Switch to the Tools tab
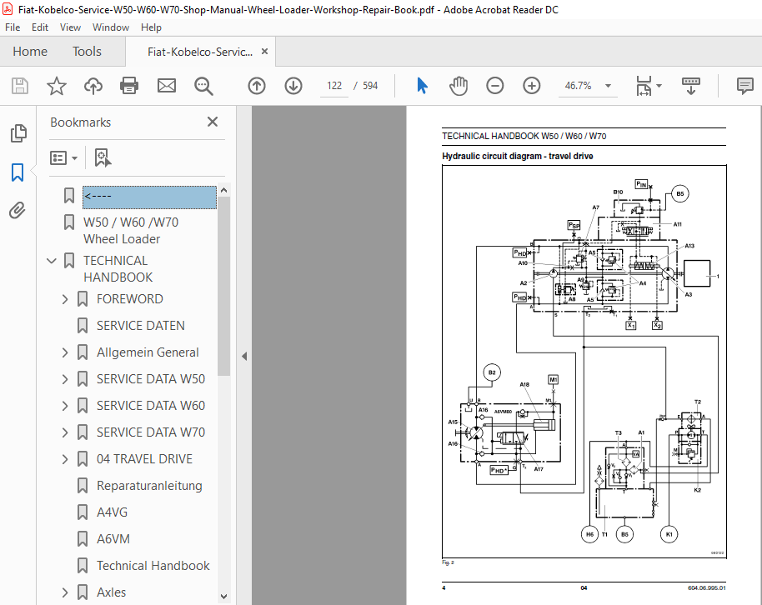Viewport: 762px width, 605px height. (87, 52)
